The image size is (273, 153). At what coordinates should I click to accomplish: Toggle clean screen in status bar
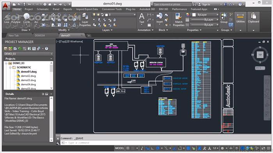coord(263,148)
